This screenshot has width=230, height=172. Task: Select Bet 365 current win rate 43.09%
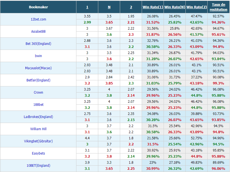point(197,47)
